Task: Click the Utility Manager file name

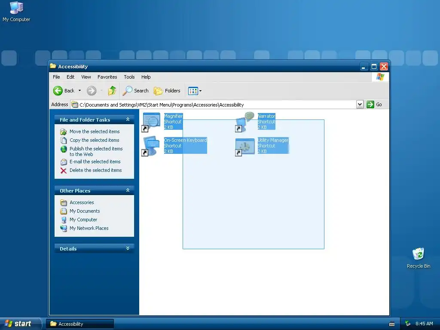Action: pos(273,140)
